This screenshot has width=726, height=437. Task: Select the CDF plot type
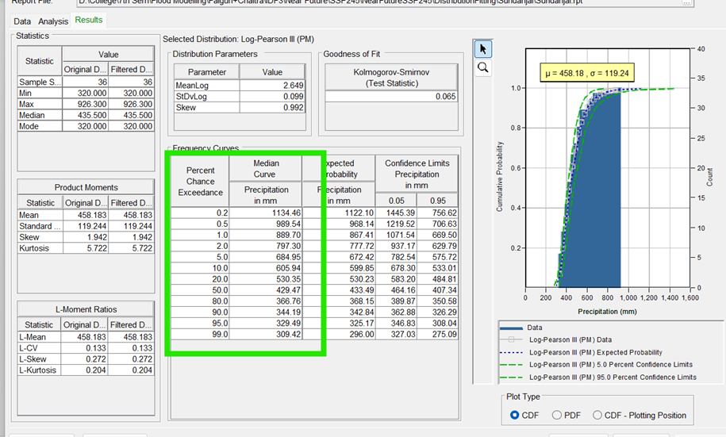515,415
